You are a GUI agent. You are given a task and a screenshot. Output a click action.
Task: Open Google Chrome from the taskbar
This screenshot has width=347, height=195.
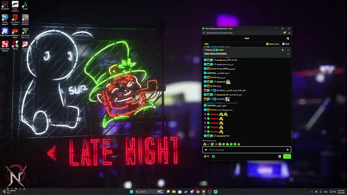198,192
